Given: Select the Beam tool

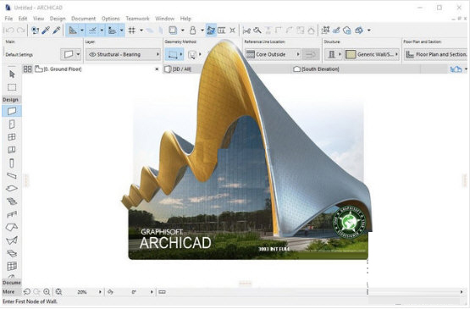Looking at the screenshot, I should [12, 175].
